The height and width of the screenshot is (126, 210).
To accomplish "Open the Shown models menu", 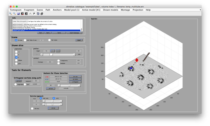I will 111,10.
